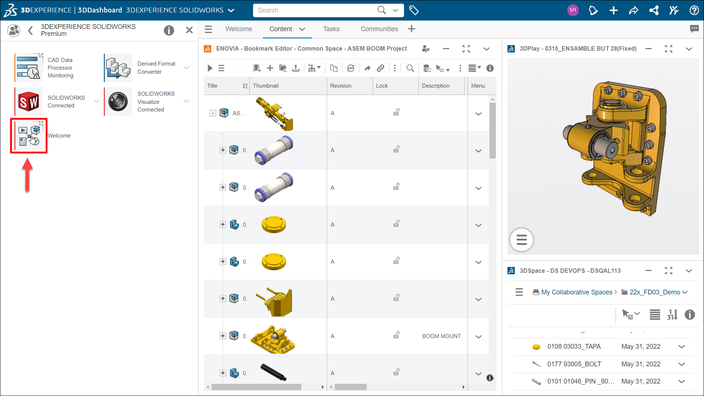Screen dimensions: 704x396
Task: Click My Collaborative Spaces breadcrumb link
Action: pos(576,292)
